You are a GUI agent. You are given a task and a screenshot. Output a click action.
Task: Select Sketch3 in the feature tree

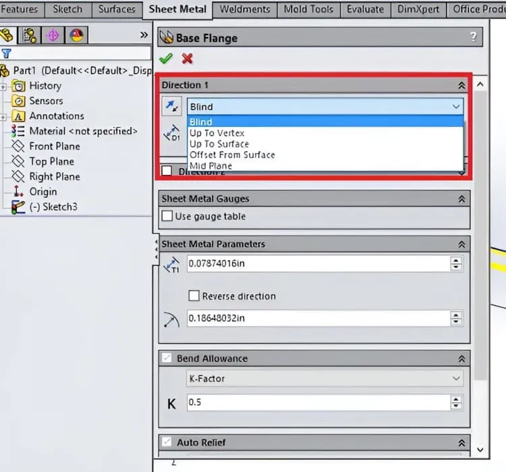tap(53, 207)
